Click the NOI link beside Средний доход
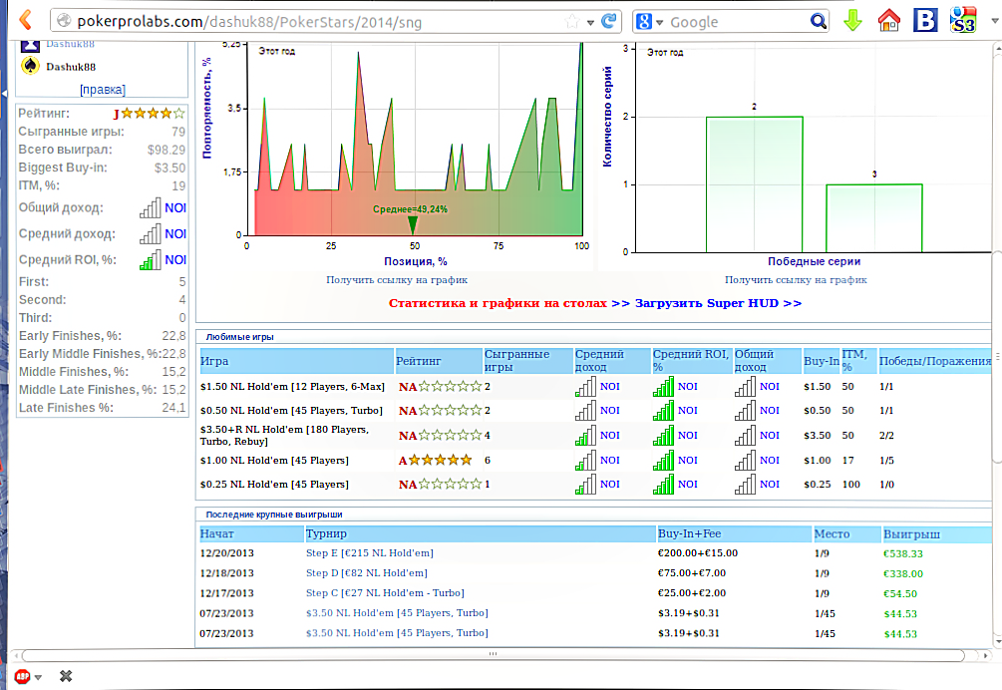Viewport: 1002px width, 690px height. 175,234
